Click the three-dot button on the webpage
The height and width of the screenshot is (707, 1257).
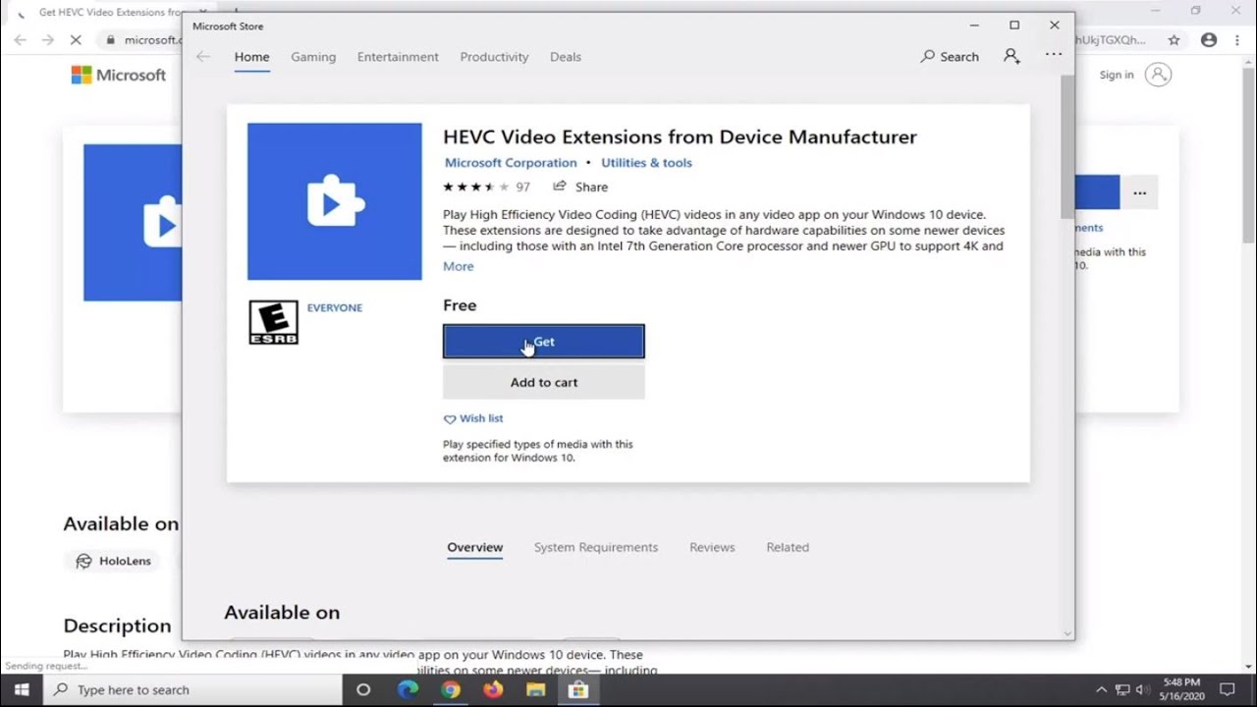pyautogui.click(x=1139, y=192)
